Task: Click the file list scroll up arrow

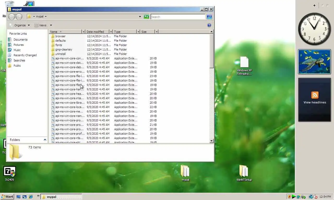Action: (x=212, y=32)
